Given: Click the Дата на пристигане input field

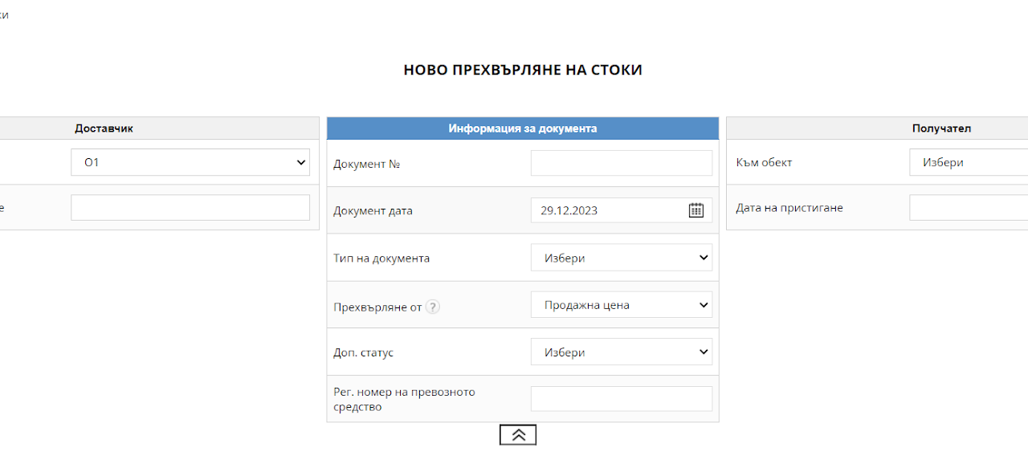Looking at the screenshot, I should tap(969, 207).
